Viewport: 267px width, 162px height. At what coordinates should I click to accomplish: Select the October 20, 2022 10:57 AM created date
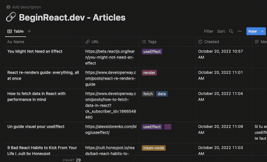coord(220,54)
